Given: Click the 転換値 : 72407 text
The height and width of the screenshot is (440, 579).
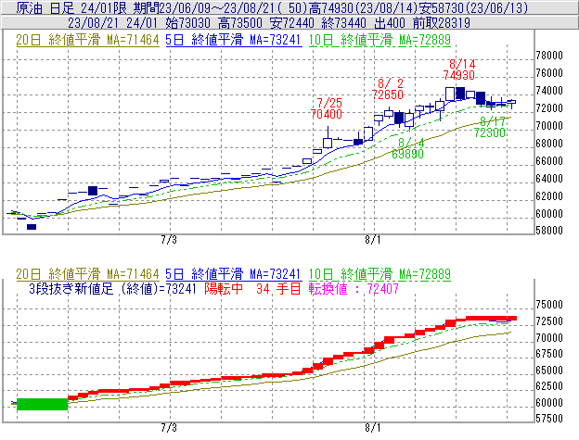Looking at the screenshot, I should click(x=354, y=288).
